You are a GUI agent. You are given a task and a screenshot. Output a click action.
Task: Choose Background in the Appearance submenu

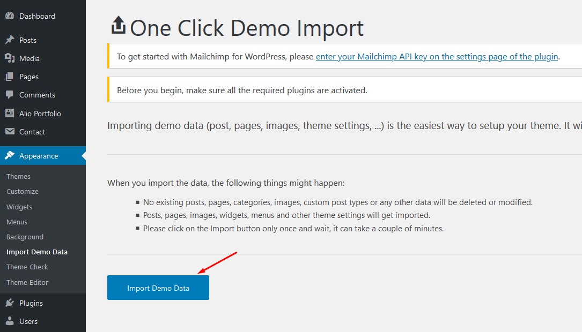pyautogui.click(x=25, y=237)
